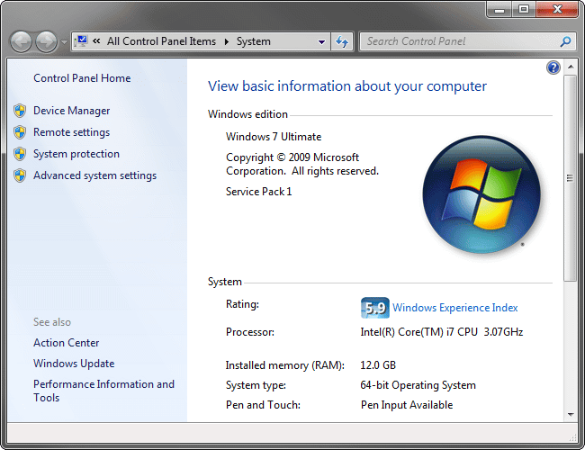Click the scrollbar up arrow
Viewport: 585px width, 450px height.
tap(571, 67)
